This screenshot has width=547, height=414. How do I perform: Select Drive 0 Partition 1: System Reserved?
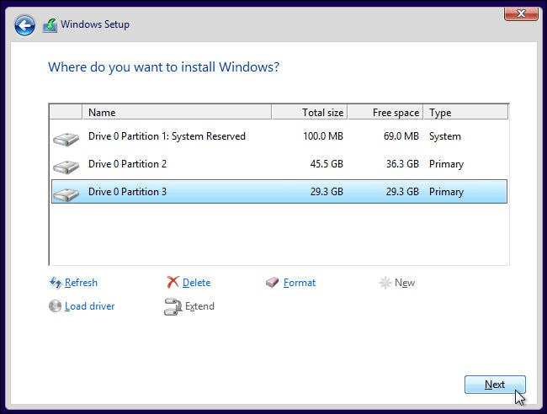(167, 136)
